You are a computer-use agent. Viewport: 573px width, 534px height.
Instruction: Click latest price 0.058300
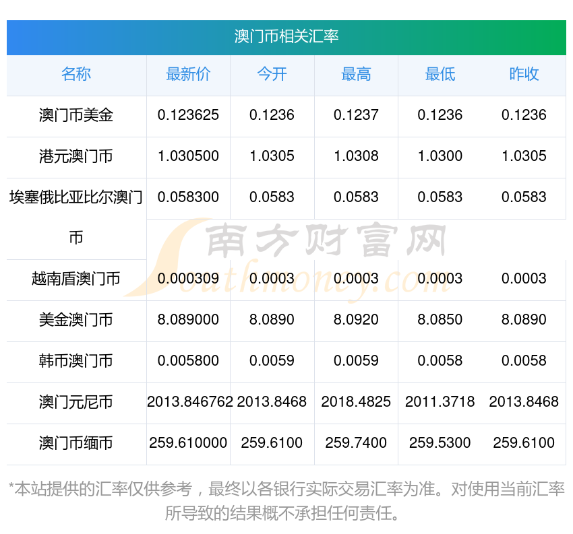[188, 197]
